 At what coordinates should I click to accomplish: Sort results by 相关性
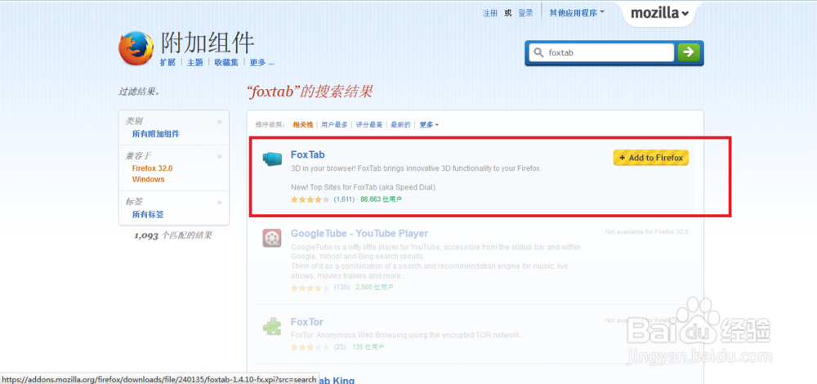tap(303, 125)
